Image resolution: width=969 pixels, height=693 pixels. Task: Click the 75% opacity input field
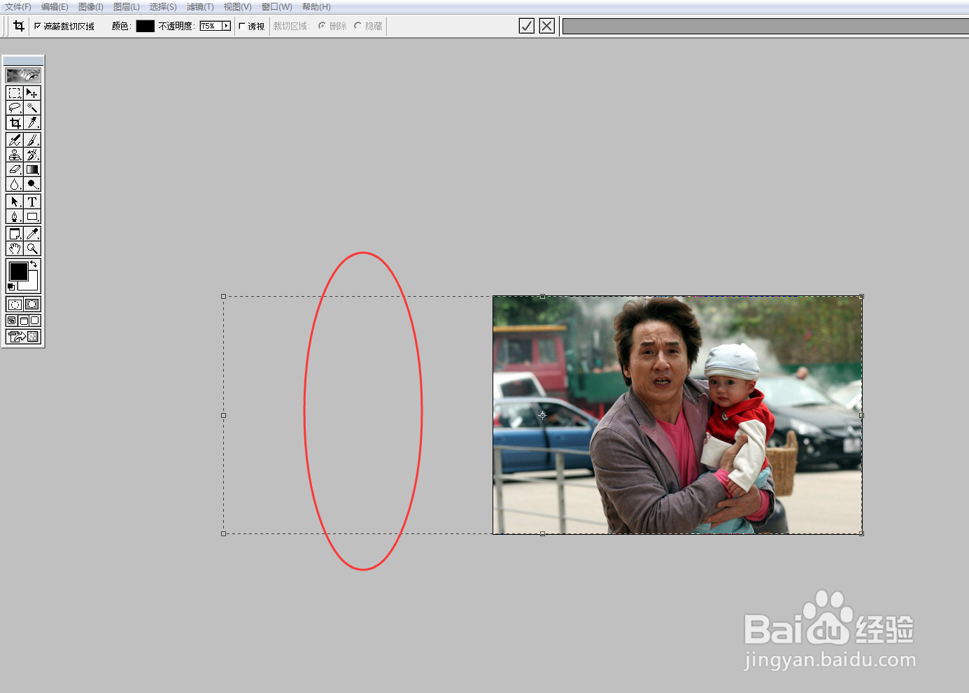211,26
